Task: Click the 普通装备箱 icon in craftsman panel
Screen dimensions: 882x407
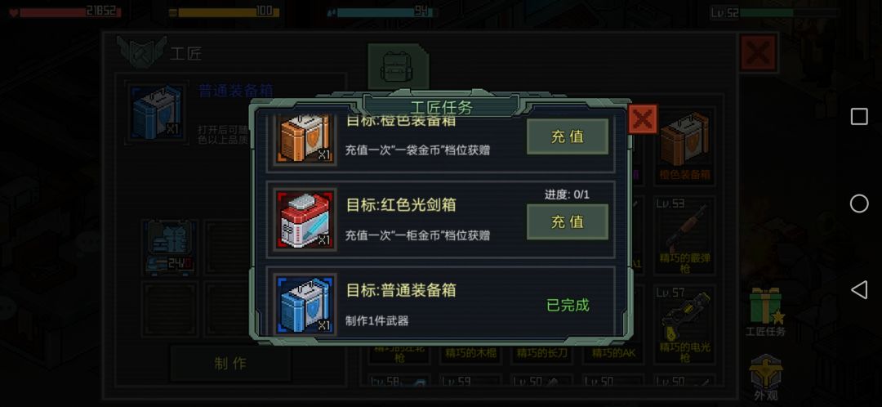Action: point(157,113)
